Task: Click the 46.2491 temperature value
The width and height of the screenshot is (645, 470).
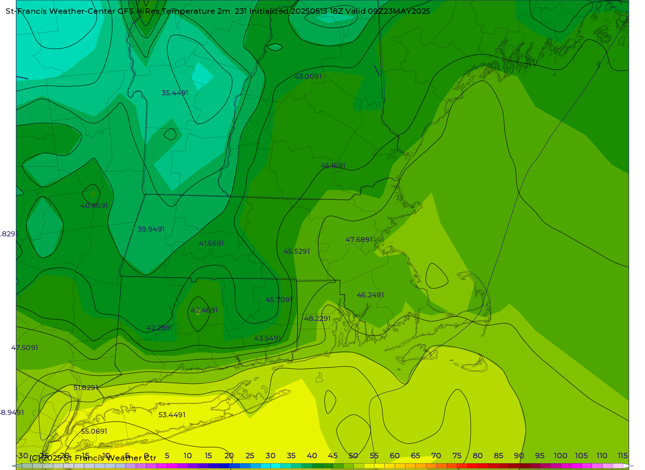Action: tap(370, 295)
